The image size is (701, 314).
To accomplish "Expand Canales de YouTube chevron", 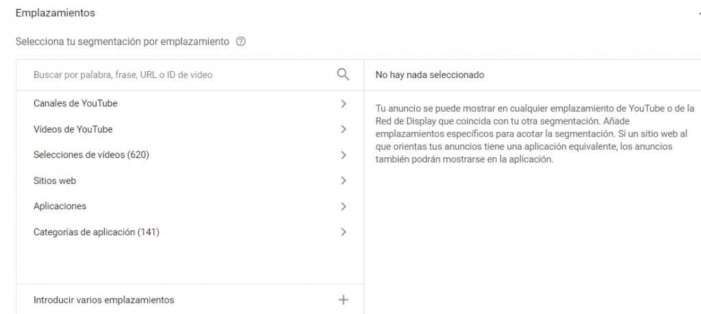I will [344, 103].
